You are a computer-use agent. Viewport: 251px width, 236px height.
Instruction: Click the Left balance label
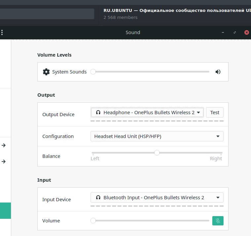pos(95,159)
